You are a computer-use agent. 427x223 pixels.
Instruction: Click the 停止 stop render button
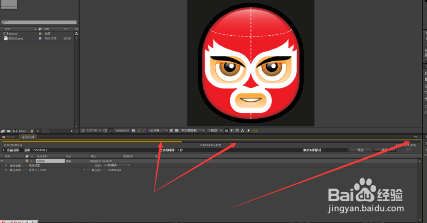pyautogui.click(x=360, y=150)
